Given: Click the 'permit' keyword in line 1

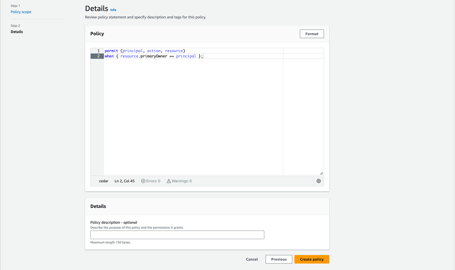Looking at the screenshot, I should [111, 51].
